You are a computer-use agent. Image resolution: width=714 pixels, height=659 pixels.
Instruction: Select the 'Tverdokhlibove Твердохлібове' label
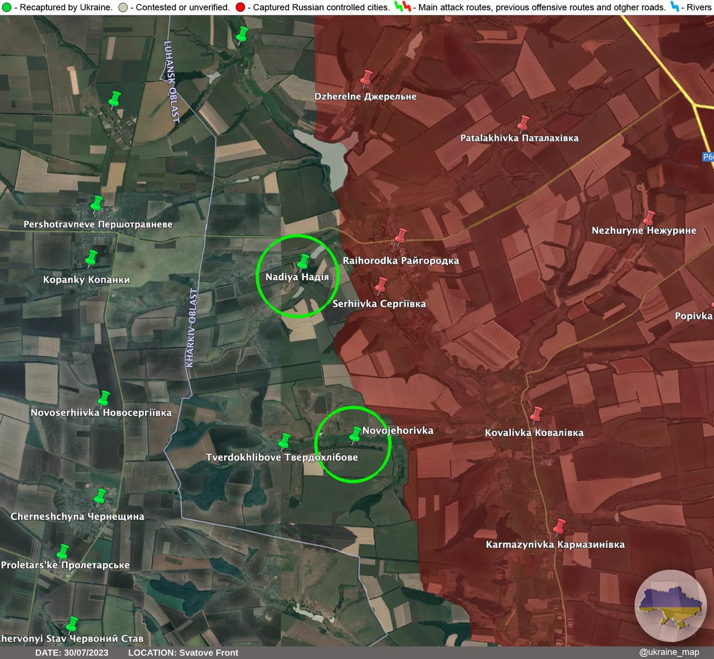pos(282,457)
